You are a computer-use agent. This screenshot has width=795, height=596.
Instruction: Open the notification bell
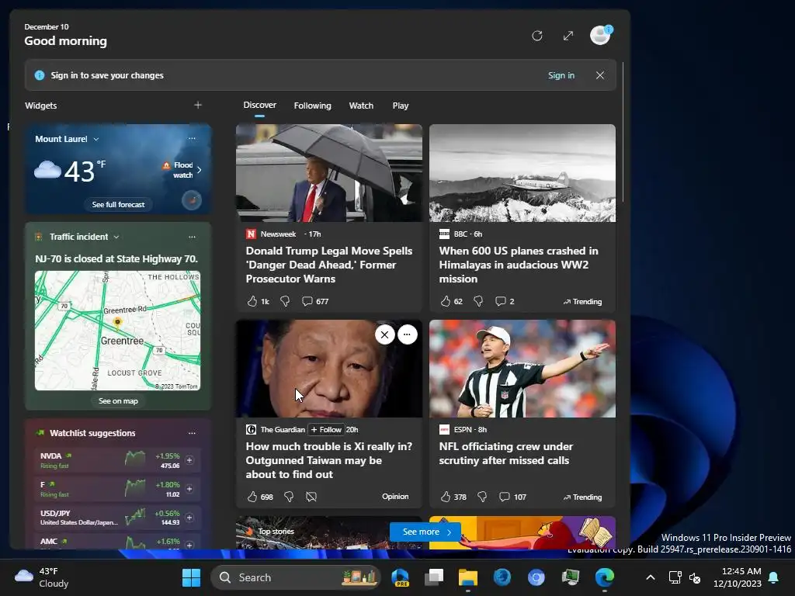(774, 577)
